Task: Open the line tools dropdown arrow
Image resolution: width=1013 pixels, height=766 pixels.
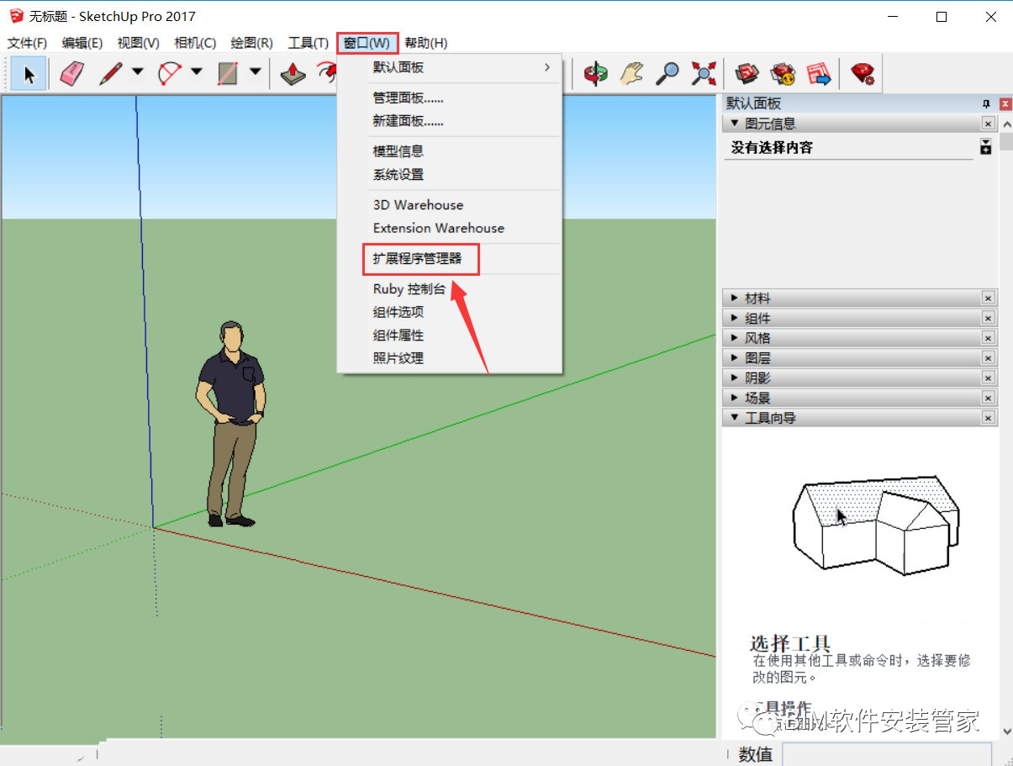Action: click(137, 72)
